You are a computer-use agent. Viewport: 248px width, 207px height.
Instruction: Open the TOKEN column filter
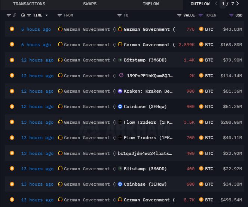click(200, 15)
